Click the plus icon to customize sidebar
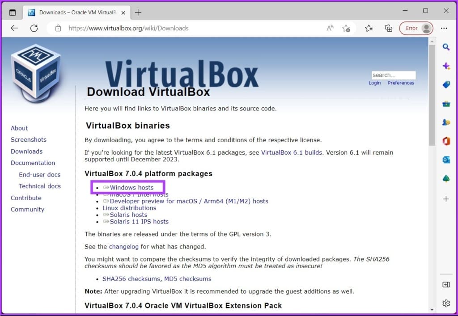The height and width of the screenshot is (316, 458). click(x=446, y=199)
